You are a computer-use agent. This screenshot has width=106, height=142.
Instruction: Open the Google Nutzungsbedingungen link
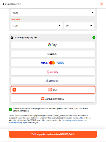tap(18, 123)
